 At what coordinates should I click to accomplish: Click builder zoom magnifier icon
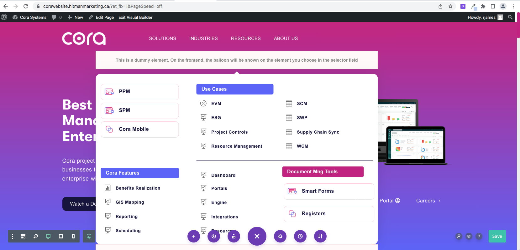coord(36,236)
